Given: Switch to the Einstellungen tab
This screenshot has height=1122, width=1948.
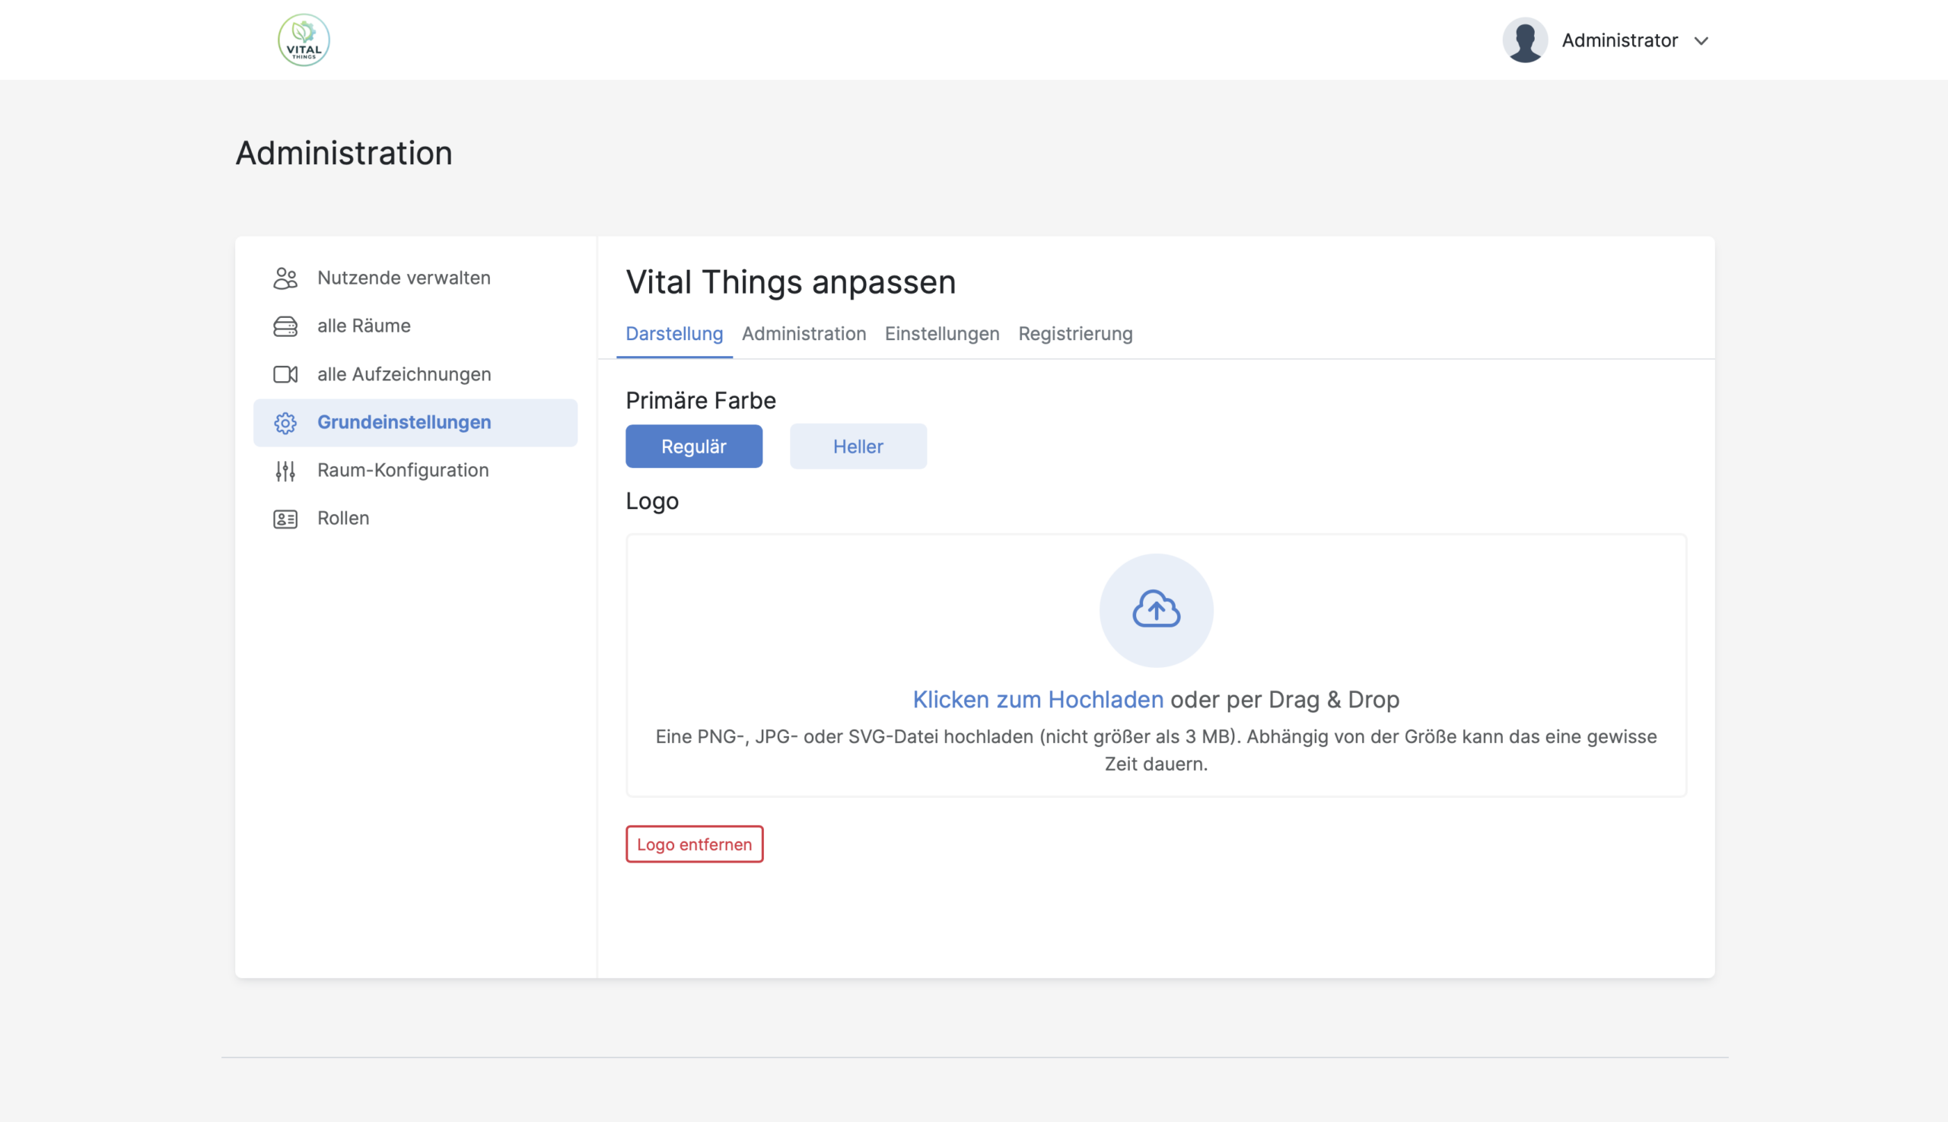Looking at the screenshot, I should [x=941, y=334].
